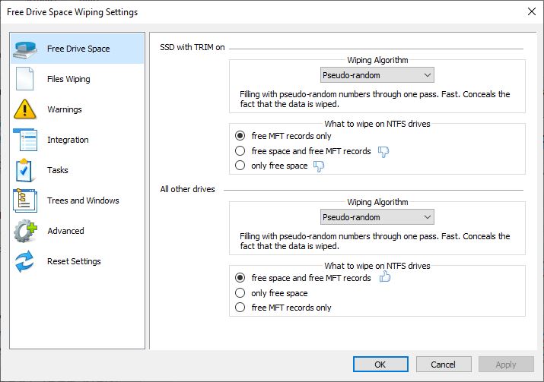Screen dimensions: 544x382
Task: Click the Tasks clipboard checkmark icon
Action: pos(24,170)
